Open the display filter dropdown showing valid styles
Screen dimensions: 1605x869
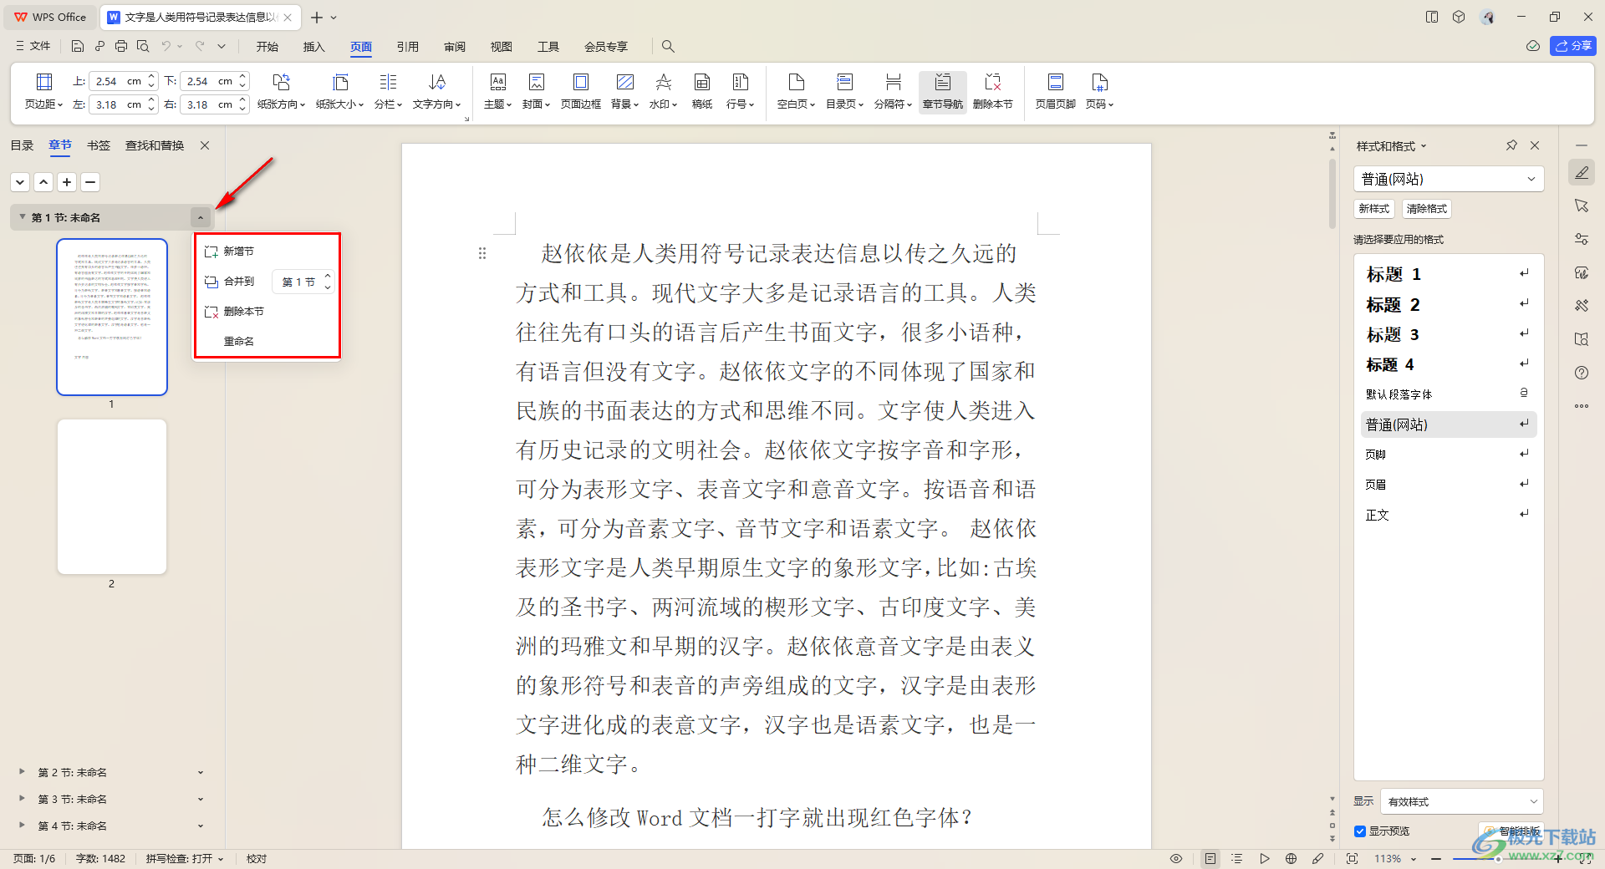tap(1461, 801)
